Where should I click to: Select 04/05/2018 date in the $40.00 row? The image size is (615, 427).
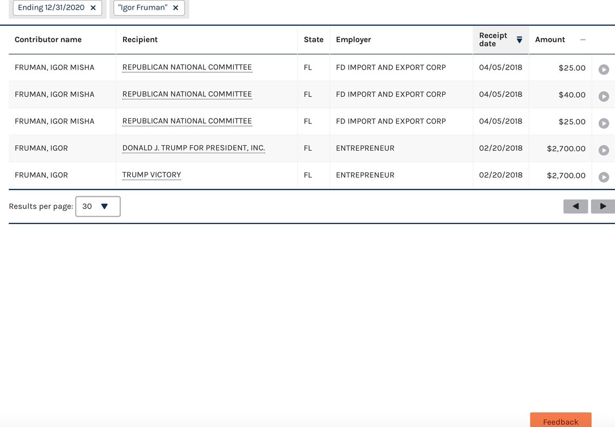click(x=501, y=94)
